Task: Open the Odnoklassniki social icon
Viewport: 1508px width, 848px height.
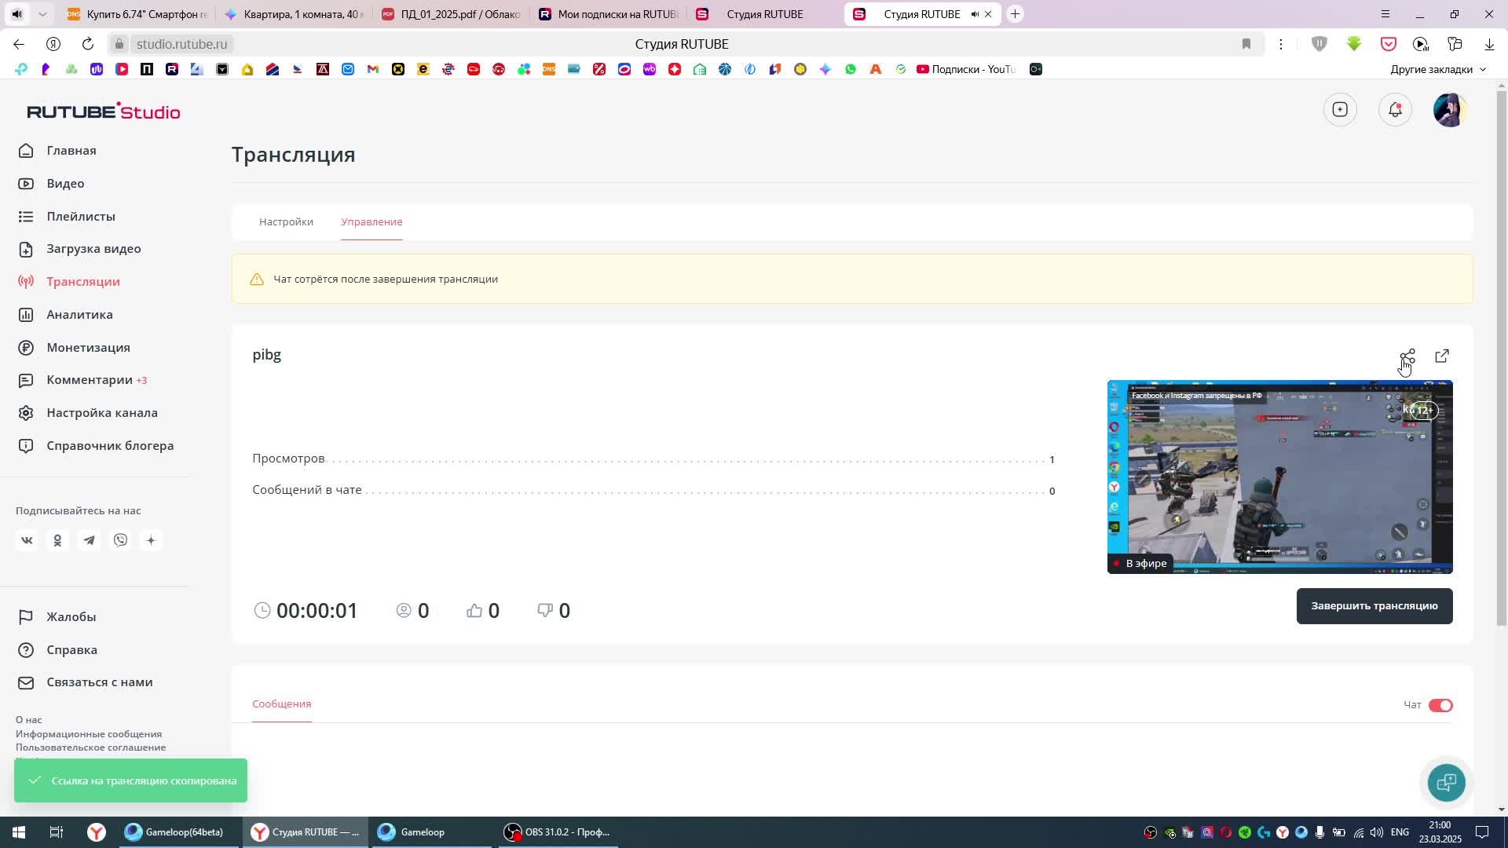Action: [57, 540]
